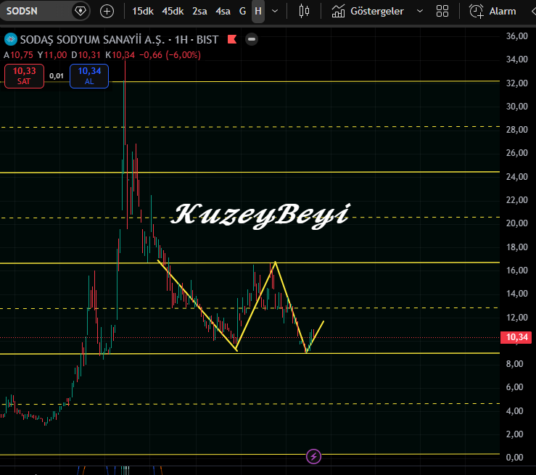This screenshot has width=536, height=475.
Task: Choose the H weekly timeframe
Action: pyautogui.click(x=258, y=12)
